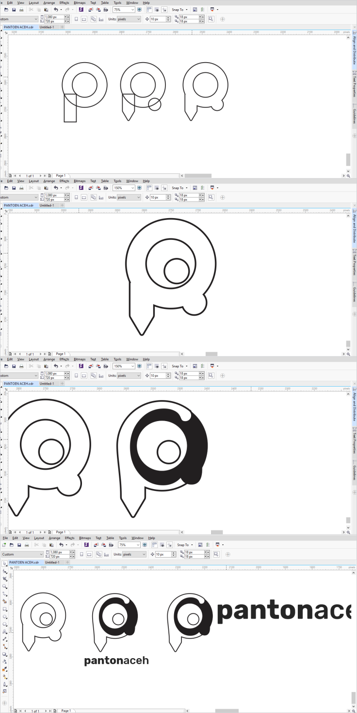Select the Drop Shadow tool in toolbox
Viewport: 357px width, 713px height.
[x=4, y=654]
